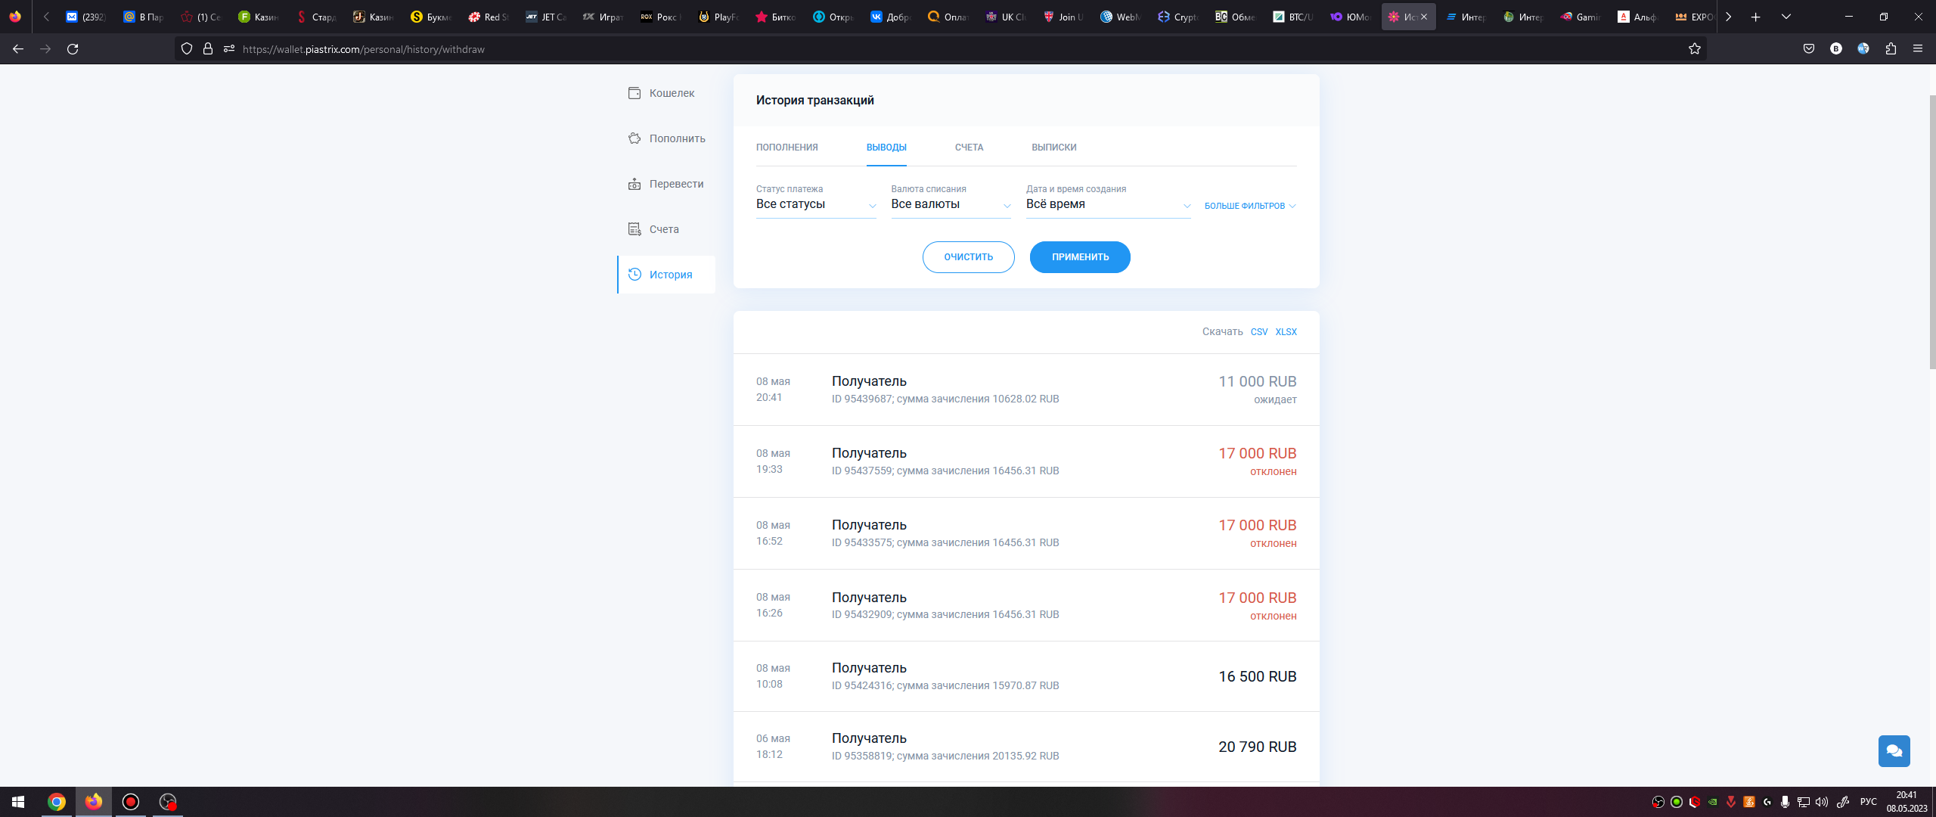The height and width of the screenshot is (817, 1936).
Task: Click the История clock icon
Action: pos(634,275)
